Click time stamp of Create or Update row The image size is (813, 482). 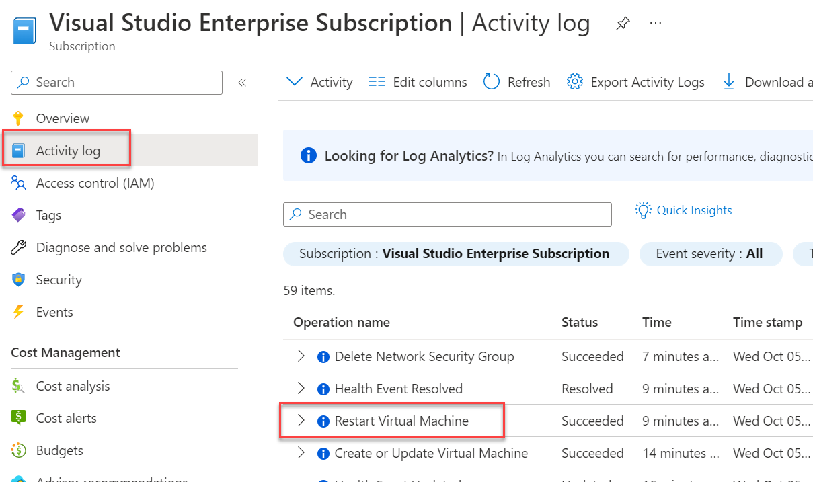coord(771,453)
